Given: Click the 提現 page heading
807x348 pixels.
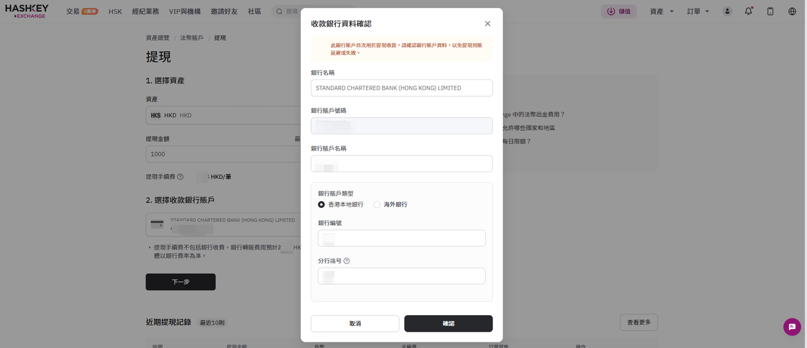Looking at the screenshot, I should coord(158,57).
